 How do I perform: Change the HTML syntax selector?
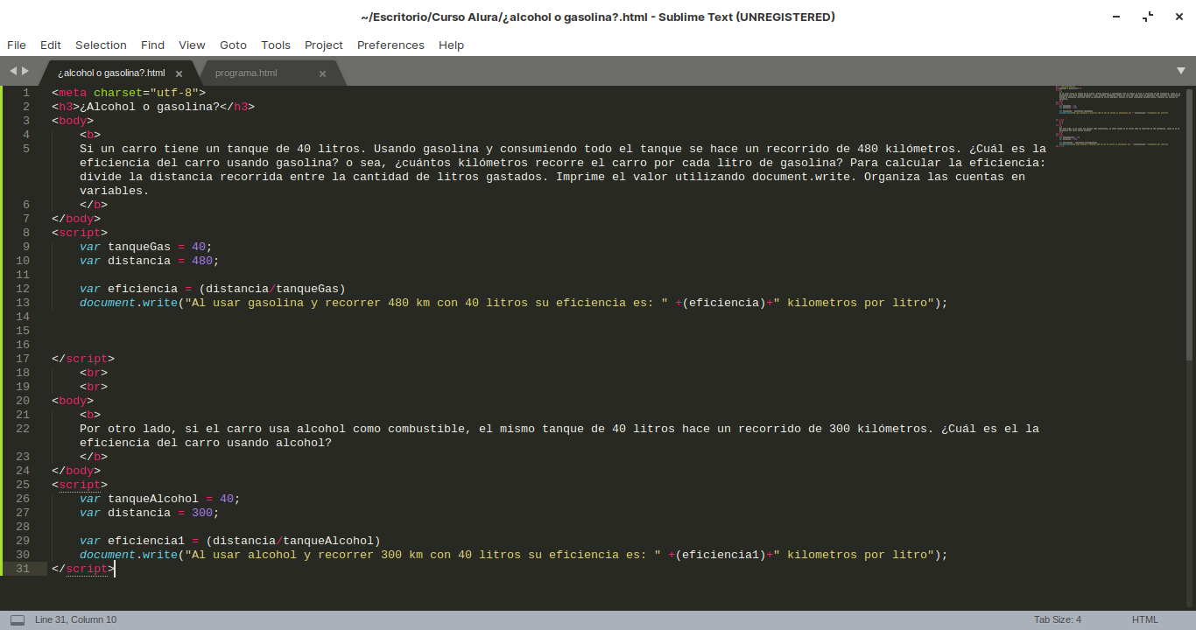(x=1145, y=619)
